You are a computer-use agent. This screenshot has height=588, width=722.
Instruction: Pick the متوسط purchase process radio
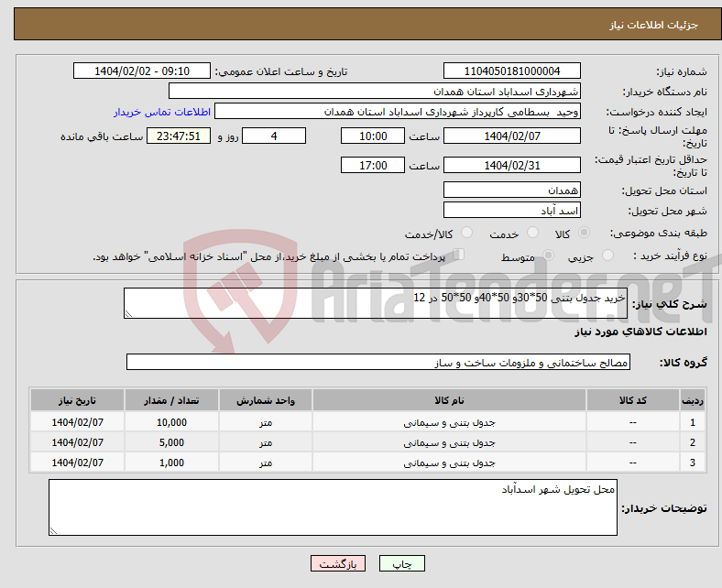pyautogui.click(x=547, y=256)
